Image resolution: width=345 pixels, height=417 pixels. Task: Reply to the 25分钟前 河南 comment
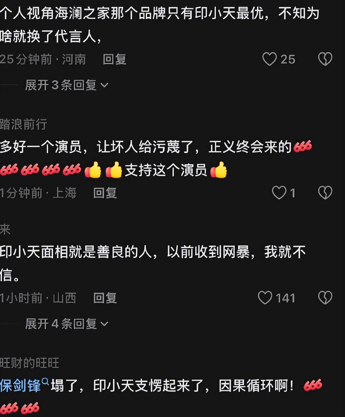pos(115,59)
